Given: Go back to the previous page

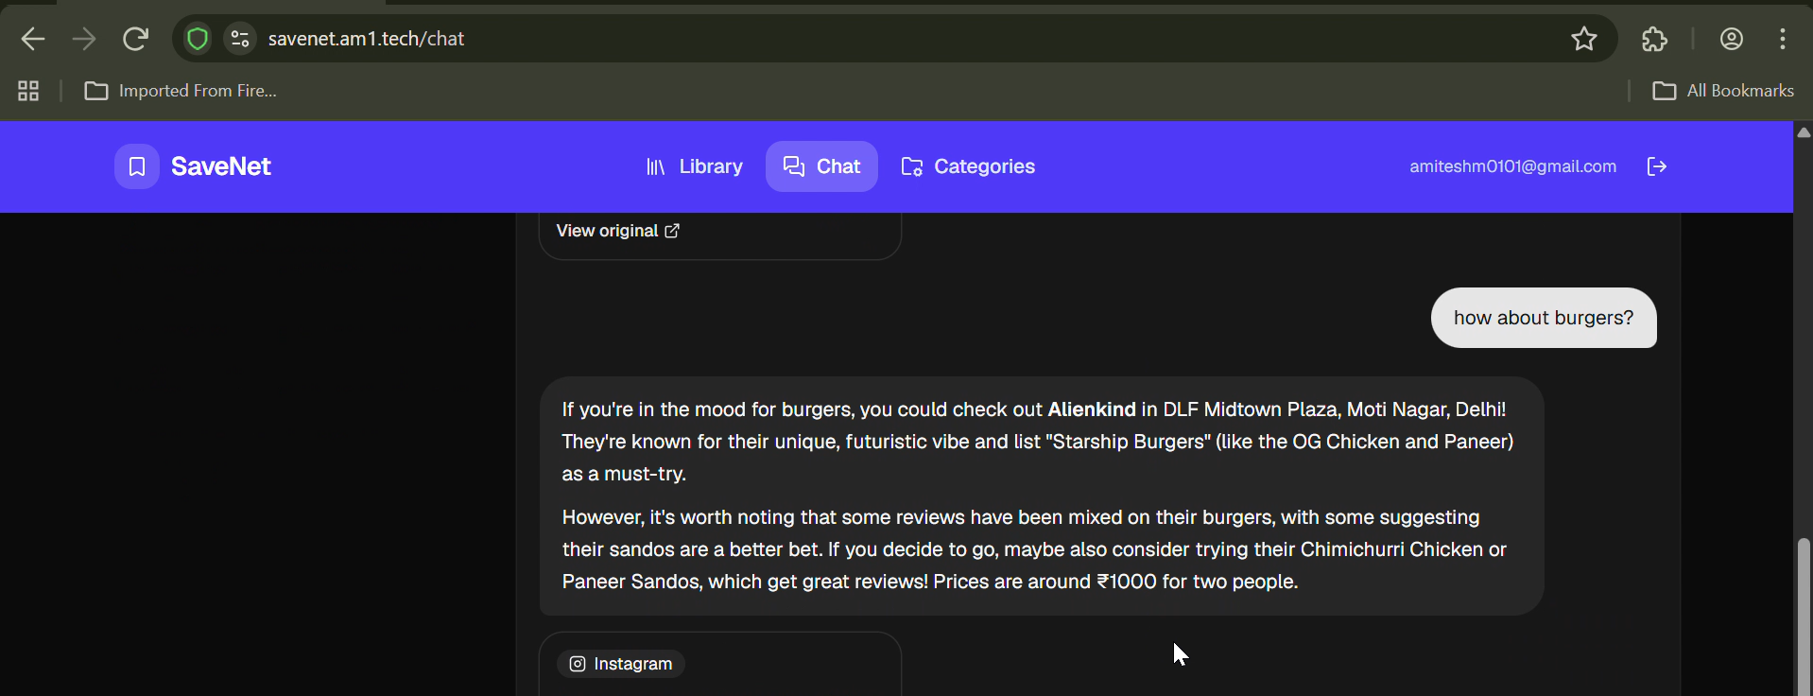Looking at the screenshot, I should 33,39.
